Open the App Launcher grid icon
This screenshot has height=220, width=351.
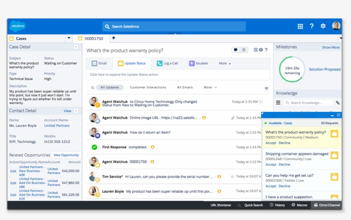point(300,26)
